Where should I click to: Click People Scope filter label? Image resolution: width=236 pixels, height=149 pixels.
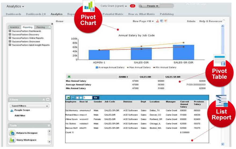click(x=22, y=110)
